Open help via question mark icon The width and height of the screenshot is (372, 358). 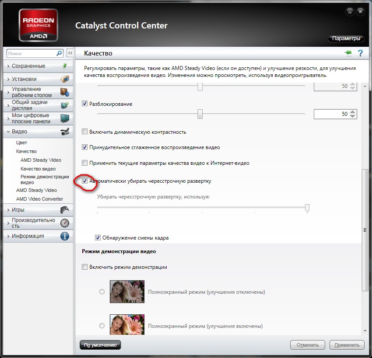pos(360,53)
